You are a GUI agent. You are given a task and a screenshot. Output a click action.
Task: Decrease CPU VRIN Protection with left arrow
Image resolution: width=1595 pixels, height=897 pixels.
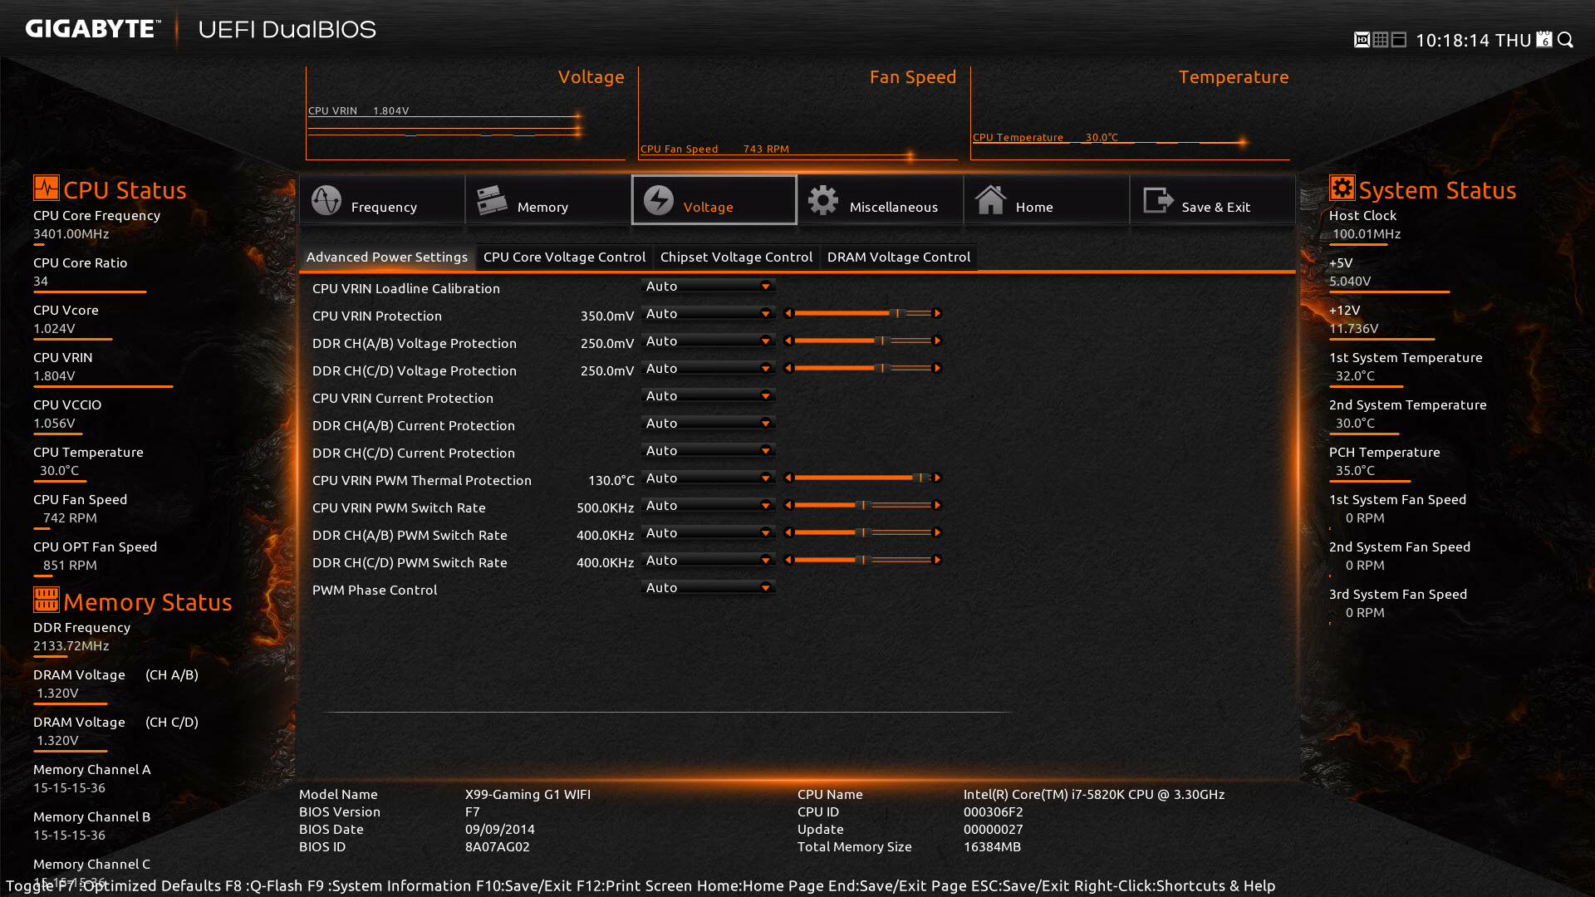(788, 313)
